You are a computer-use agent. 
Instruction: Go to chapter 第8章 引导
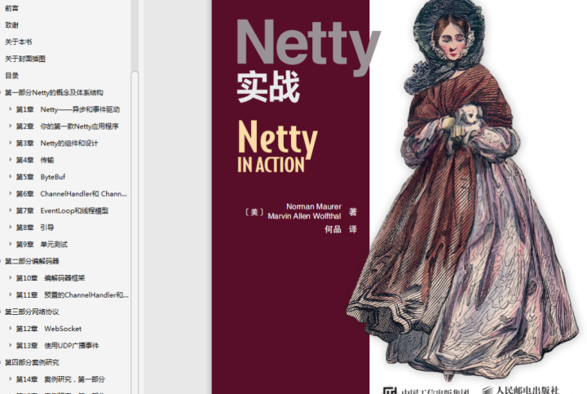(35, 228)
